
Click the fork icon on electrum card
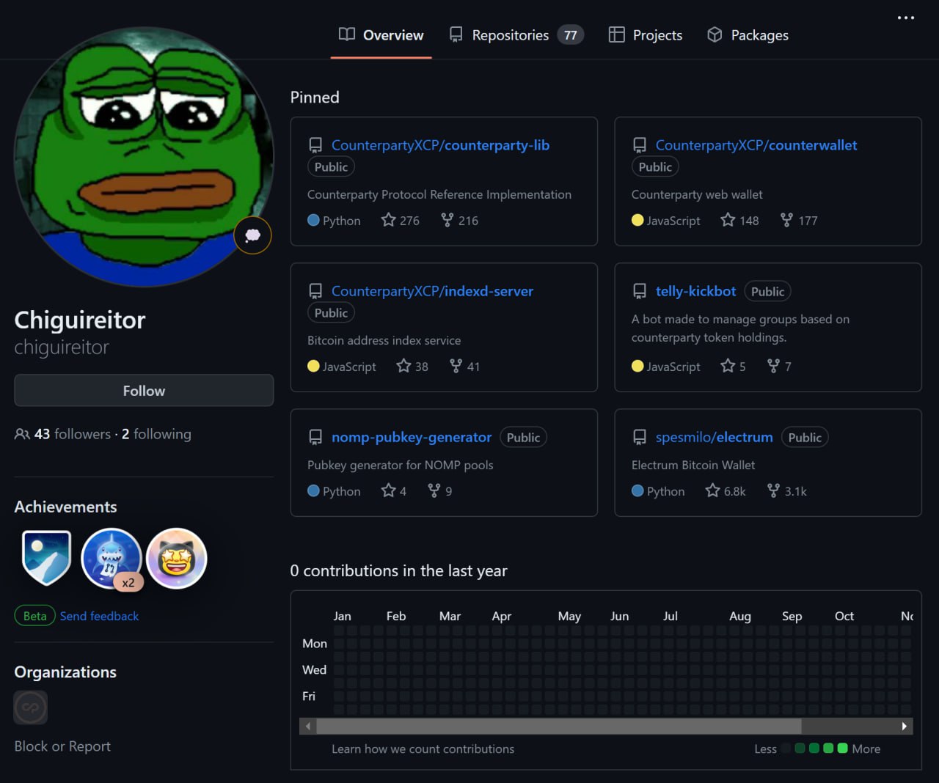point(773,490)
